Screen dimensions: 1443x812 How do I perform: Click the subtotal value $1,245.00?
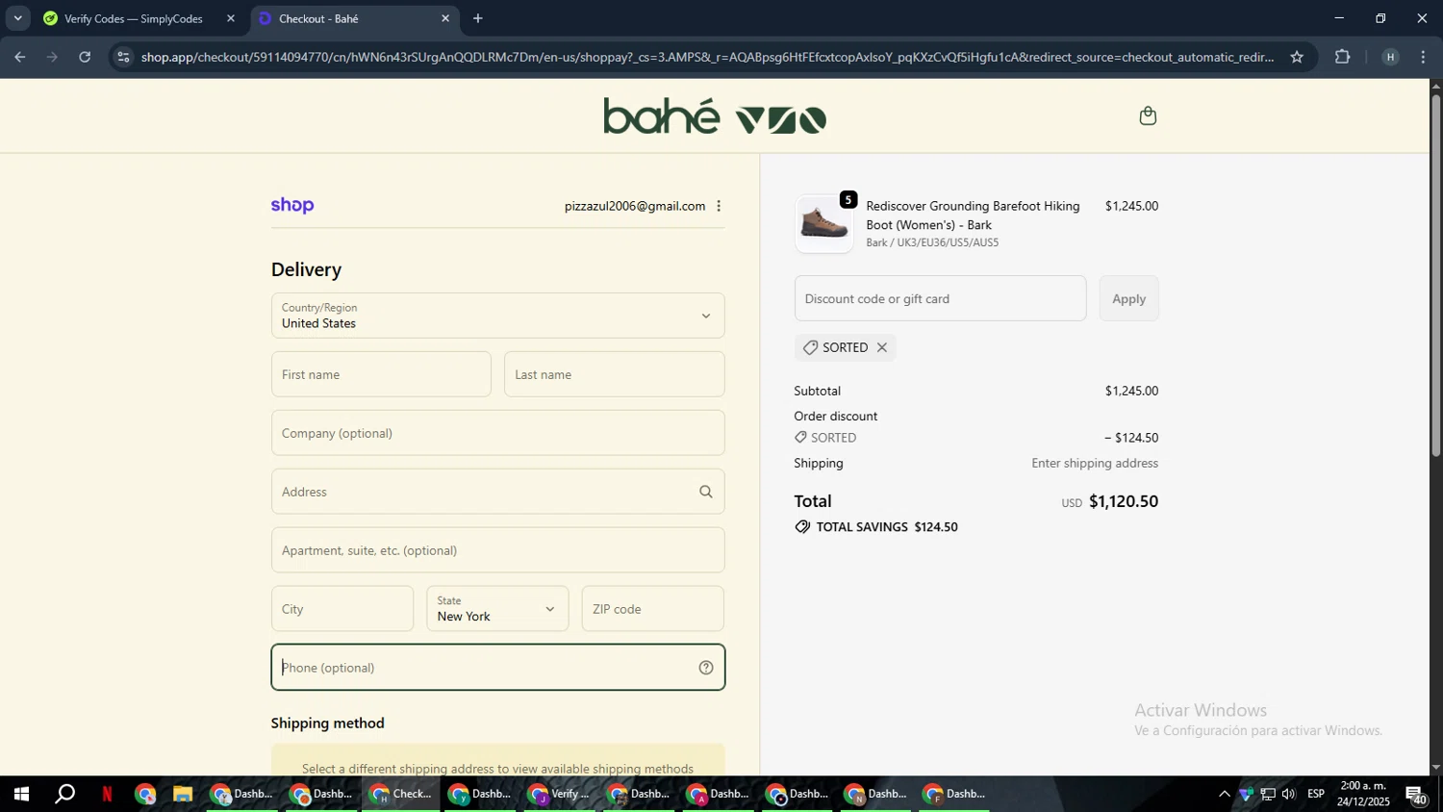tap(1131, 391)
